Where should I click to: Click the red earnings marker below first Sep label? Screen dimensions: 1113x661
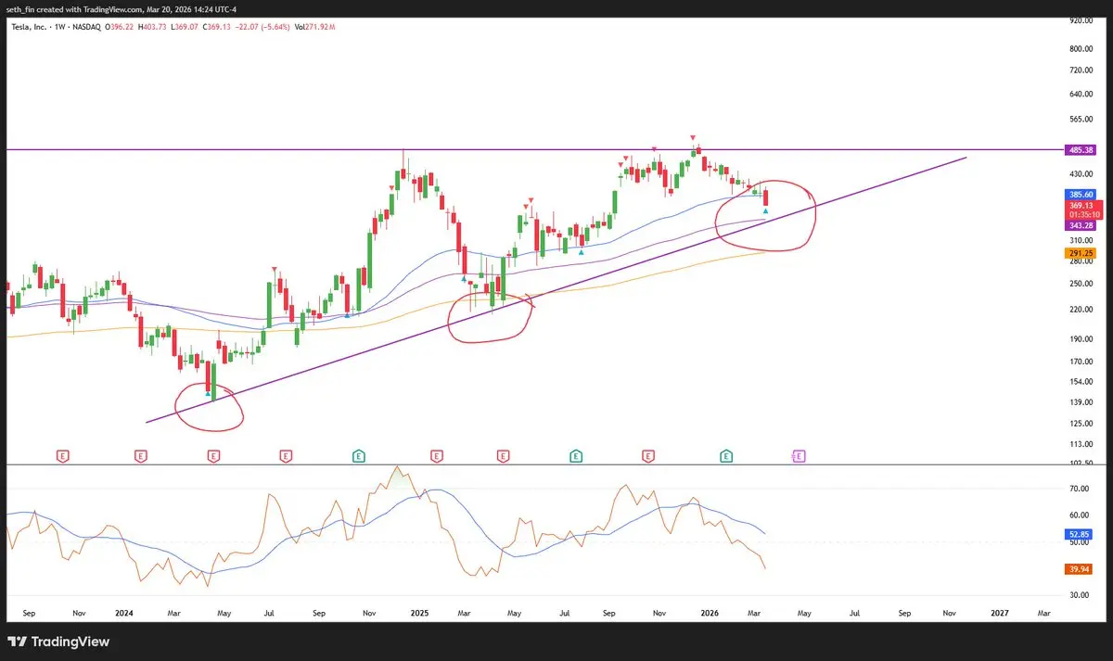coord(63,456)
